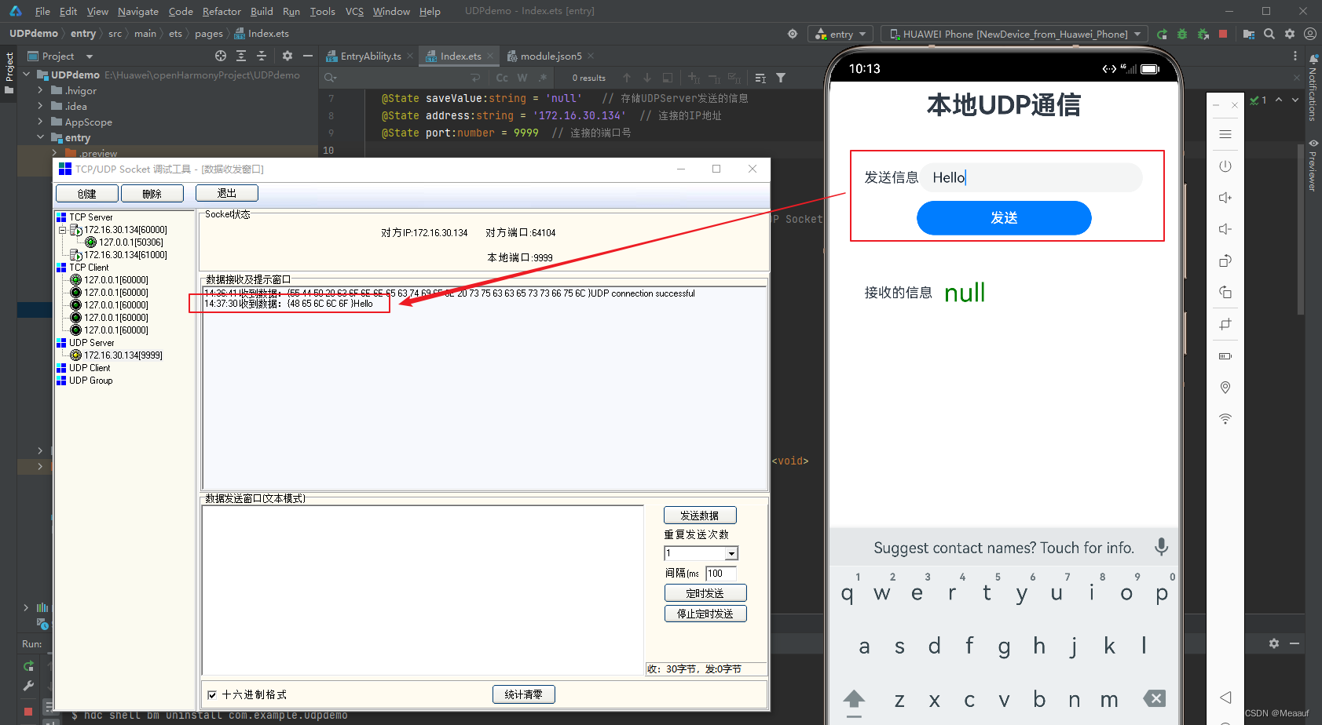
Task: Open the user account avatar icon
Action: click(1309, 34)
